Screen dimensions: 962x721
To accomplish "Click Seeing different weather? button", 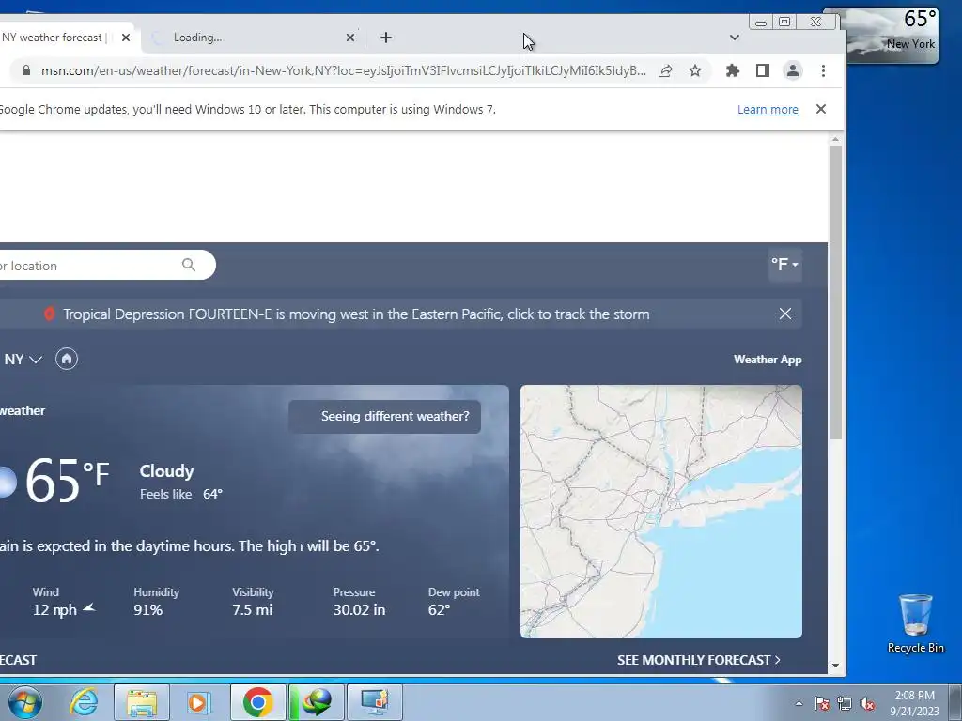I will click(384, 416).
